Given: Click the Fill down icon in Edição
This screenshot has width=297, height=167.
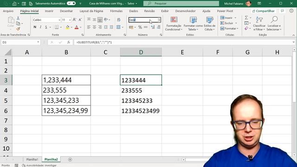Looking at the screenshot, I should click(246, 23).
